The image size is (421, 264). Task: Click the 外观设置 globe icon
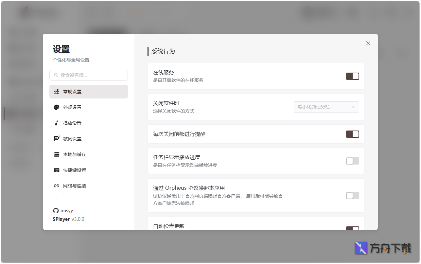[x=56, y=107]
